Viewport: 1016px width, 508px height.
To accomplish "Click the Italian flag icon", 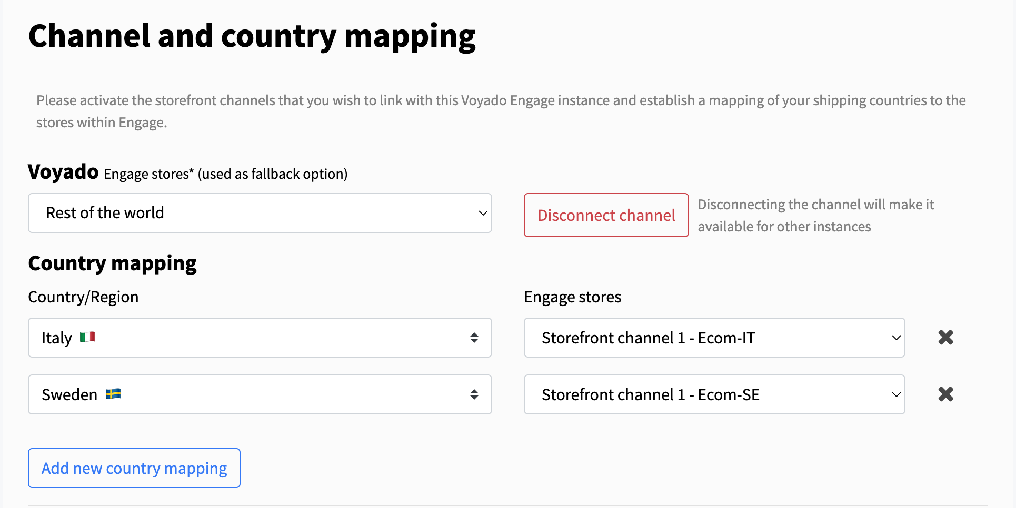I will (87, 337).
